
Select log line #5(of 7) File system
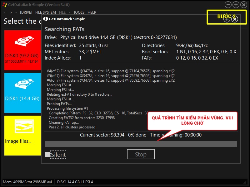click(x=111, y=76)
